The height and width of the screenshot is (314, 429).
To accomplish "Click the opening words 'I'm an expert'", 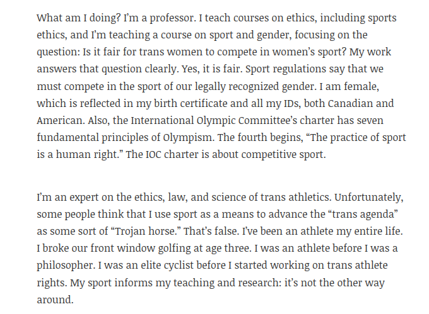I will coord(68,197).
